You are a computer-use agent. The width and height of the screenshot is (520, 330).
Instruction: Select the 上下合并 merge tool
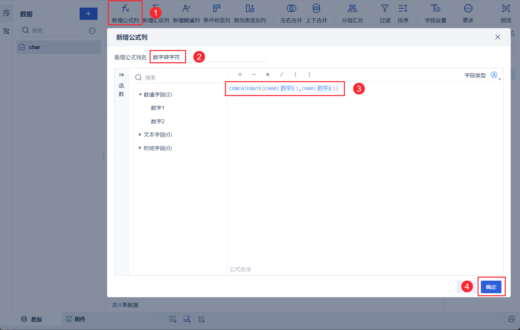316,13
